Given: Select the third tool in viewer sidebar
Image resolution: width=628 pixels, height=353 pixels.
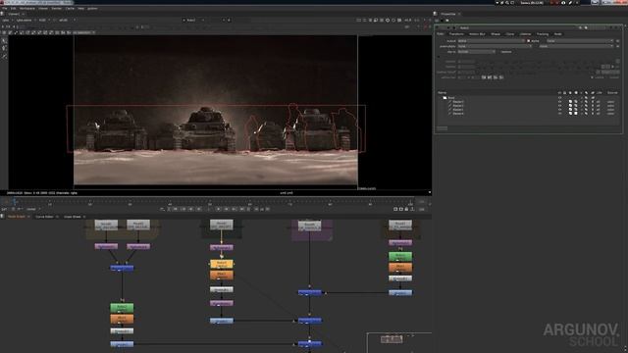Looking at the screenshot, I should (x=4, y=57).
